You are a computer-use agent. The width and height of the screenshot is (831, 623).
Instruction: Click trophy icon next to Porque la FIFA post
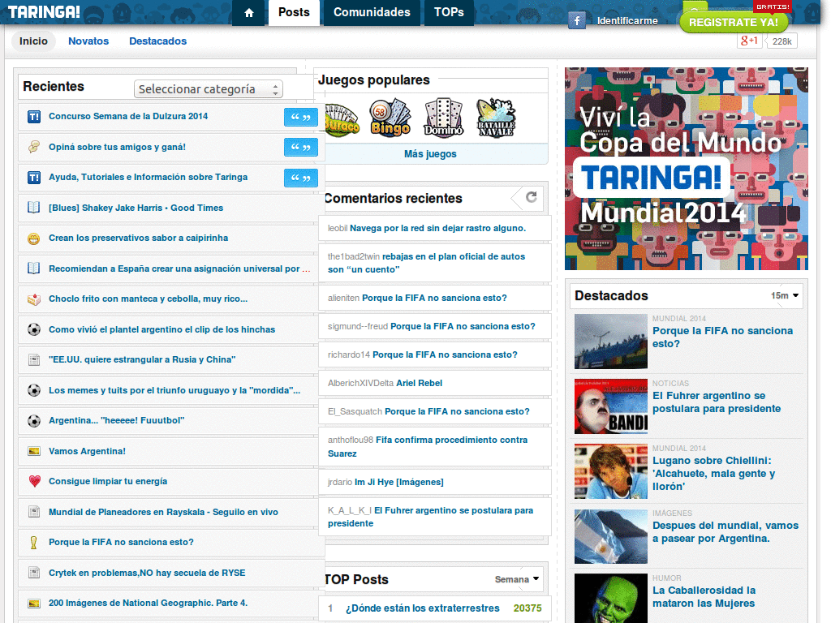coord(34,542)
